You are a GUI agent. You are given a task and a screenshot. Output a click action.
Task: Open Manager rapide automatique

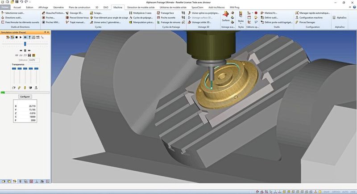pyautogui.click(x=312, y=13)
